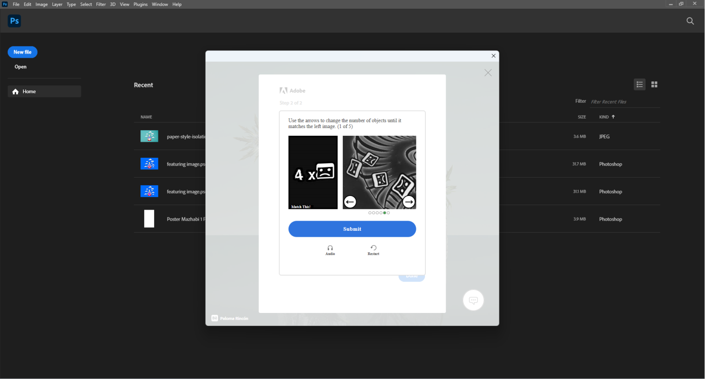Close the dialog window with top X
Viewport: 705px width, 379px height.
click(x=493, y=56)
